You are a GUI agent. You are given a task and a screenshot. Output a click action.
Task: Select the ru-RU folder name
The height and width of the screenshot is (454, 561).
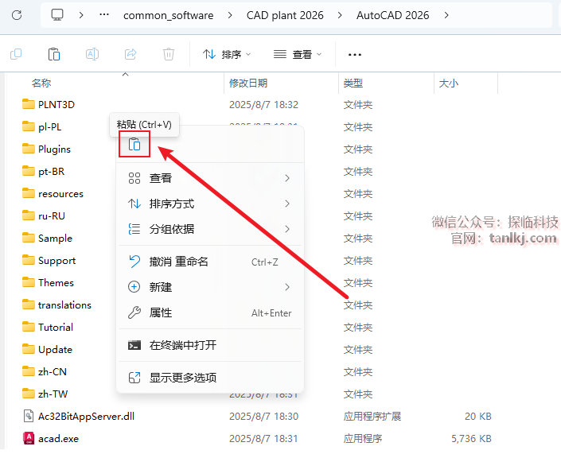52,216
